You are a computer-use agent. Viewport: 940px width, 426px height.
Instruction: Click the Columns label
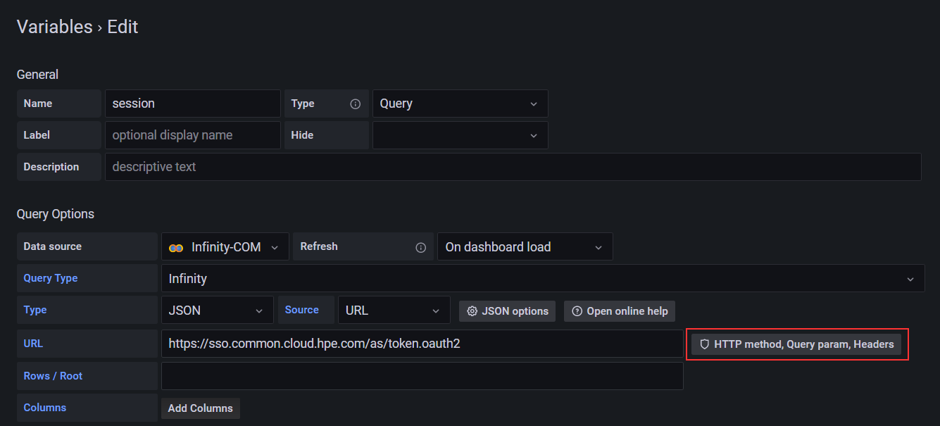coord(44,407)
